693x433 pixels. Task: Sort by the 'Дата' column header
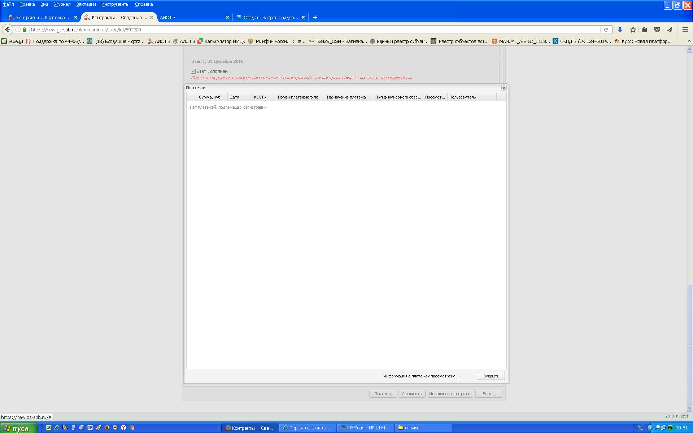(240, 97)
